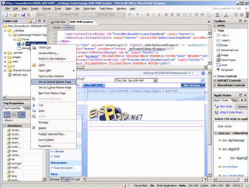Select Set as Default Master Page

click(53, 82)
